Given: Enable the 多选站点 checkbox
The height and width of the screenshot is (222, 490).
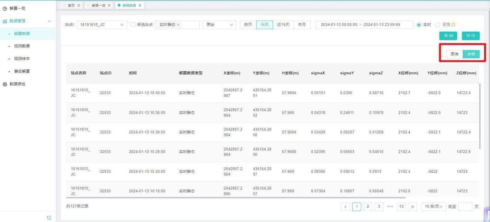Looking at the screenshot, I should point(133,25).
